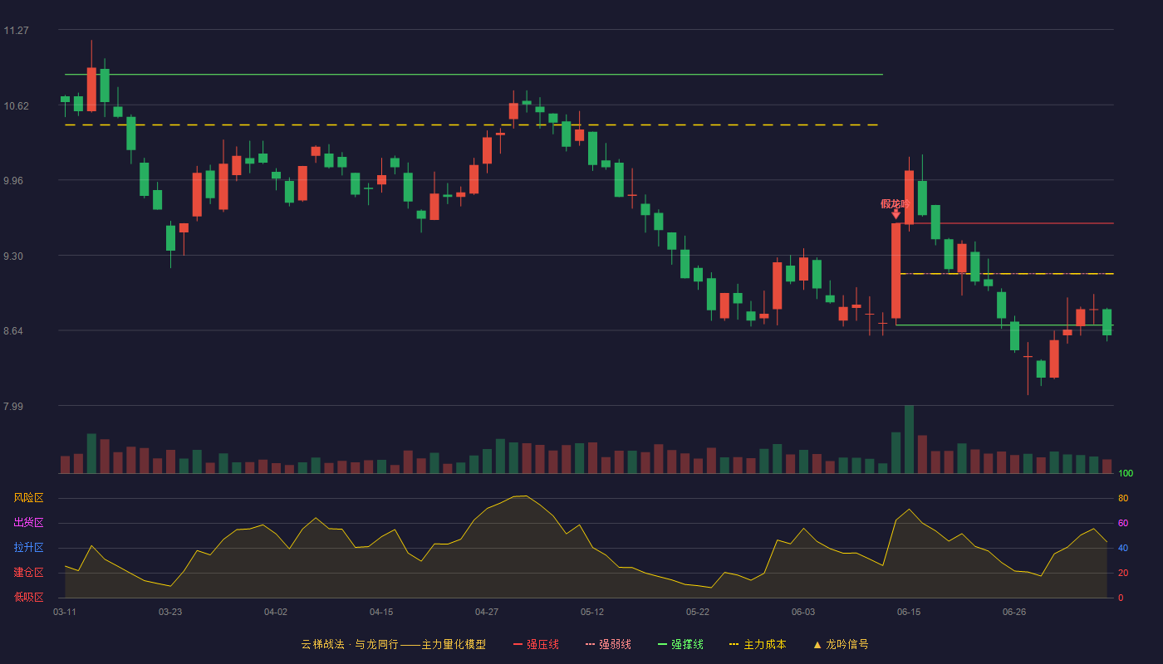
Task: Click the 建仓区 zone label
Action: pyautogui.click(x=28, y=573)
